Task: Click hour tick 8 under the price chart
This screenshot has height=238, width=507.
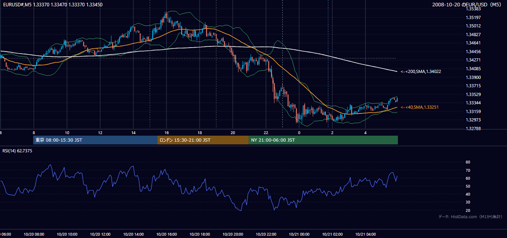Action: pyautogui.click(x=34, y=133)
